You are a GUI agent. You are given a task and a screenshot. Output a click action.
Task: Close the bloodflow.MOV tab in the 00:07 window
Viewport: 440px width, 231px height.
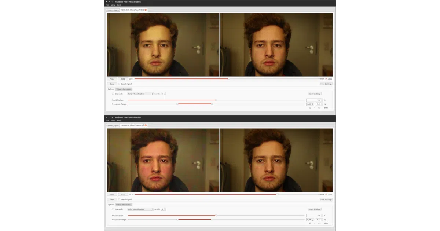point(146,10)
